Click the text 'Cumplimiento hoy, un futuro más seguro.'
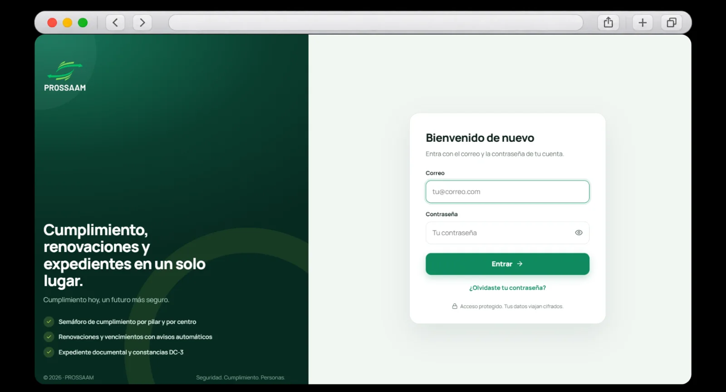This screenshot has width=726, height=392. point(106,300)
